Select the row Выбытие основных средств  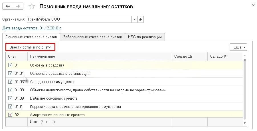point(124,98)
